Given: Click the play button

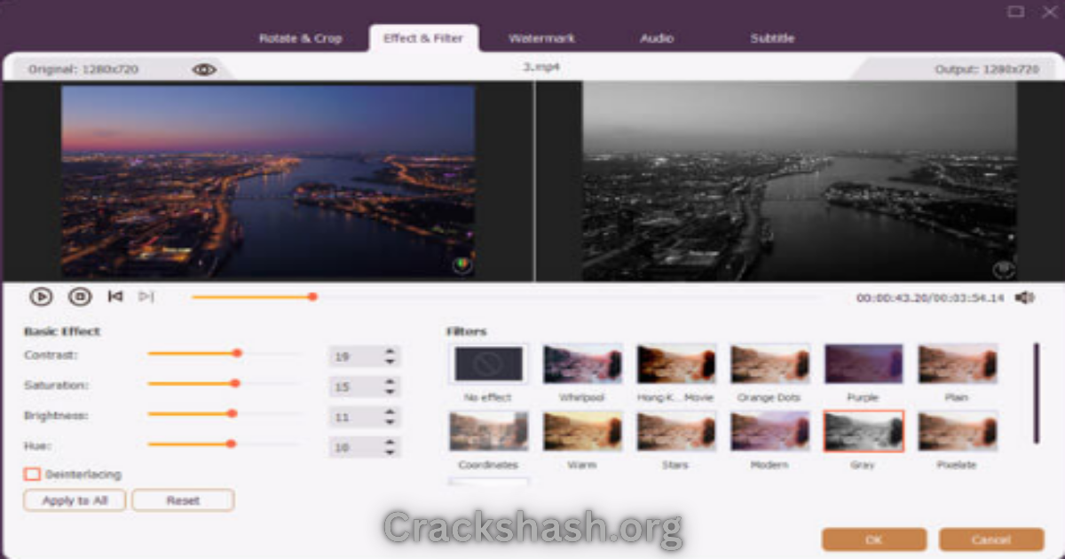Looking at the screenshot, I should 40,297.
